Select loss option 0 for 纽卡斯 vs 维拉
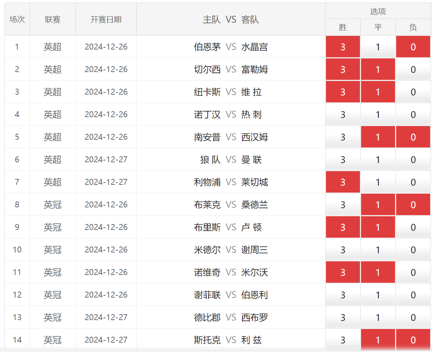The width and height of the screenshot is (432, 353). 413,92
